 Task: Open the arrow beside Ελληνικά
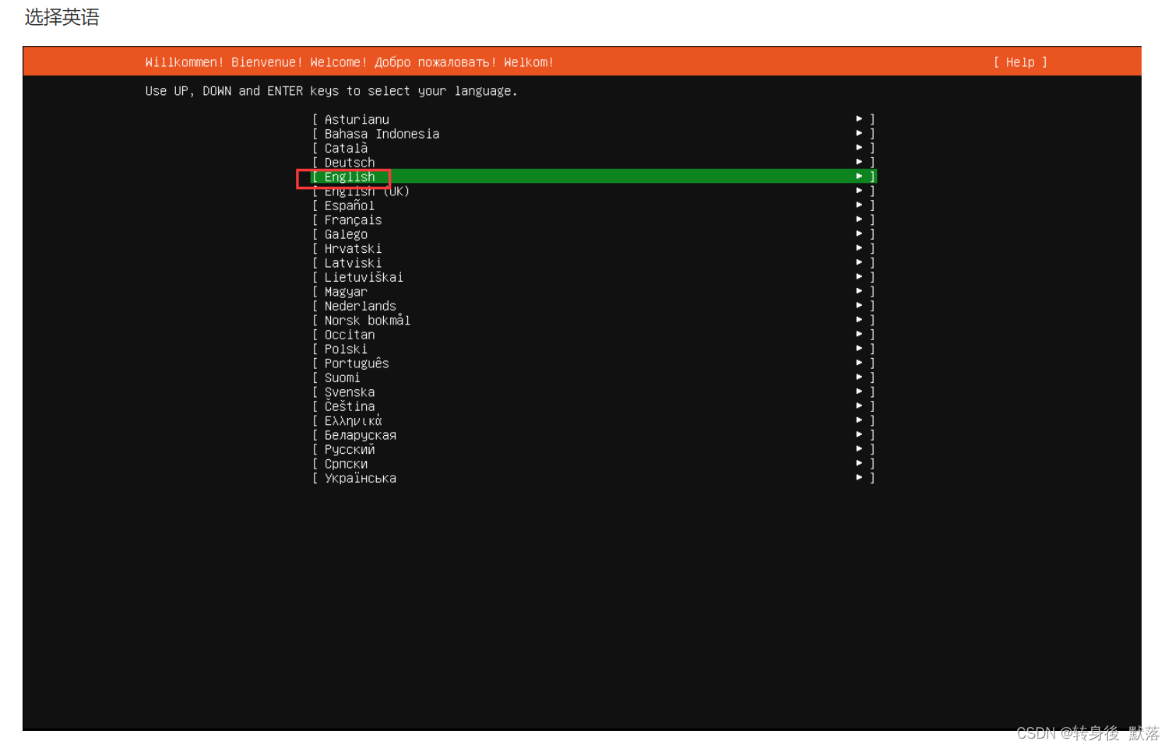[859, 420]
